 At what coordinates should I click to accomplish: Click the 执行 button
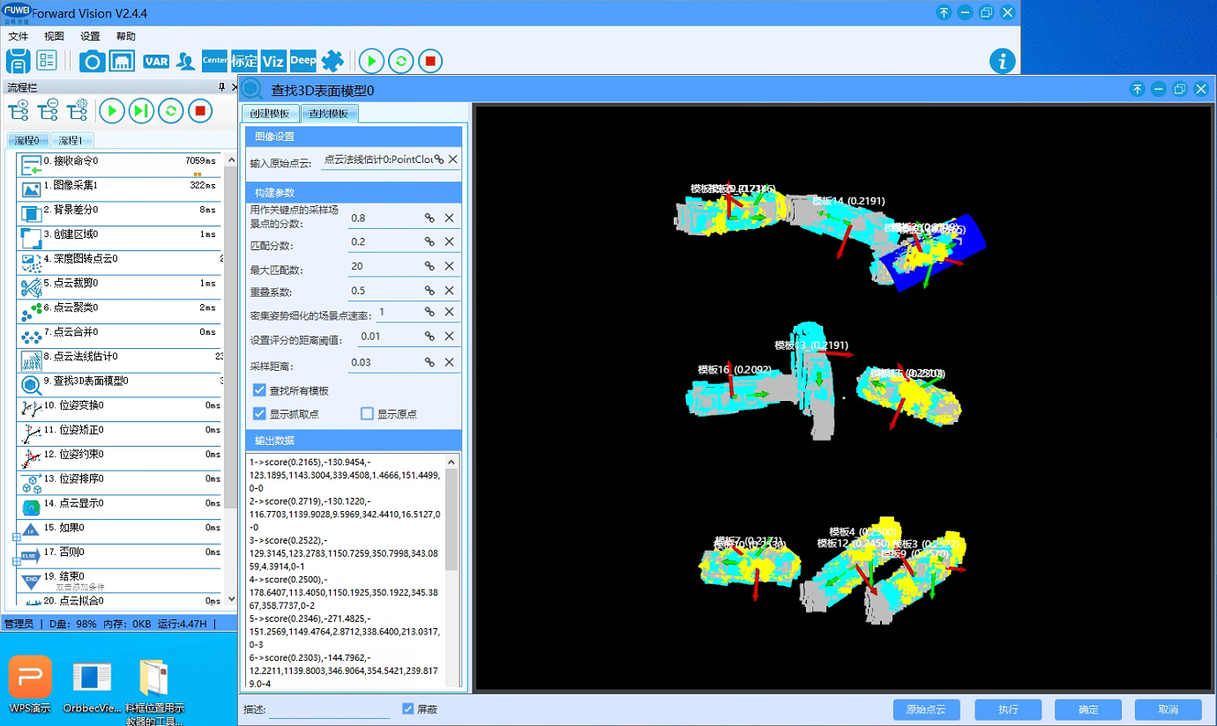tap(1008, 709)
